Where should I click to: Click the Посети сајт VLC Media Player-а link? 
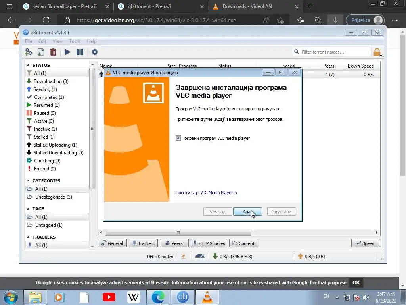coord(206,193)
